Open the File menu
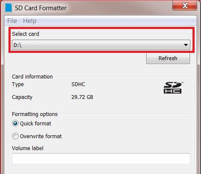The height and width of the screenshot is (174, 201). click(x=12, y=21)
